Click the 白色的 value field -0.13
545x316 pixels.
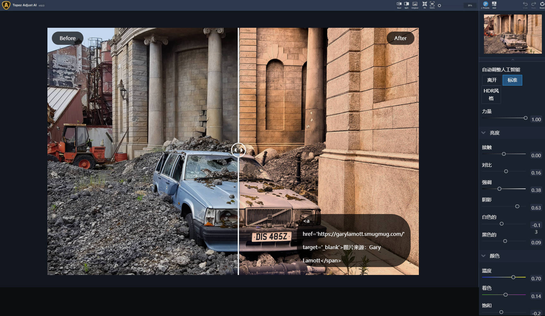(x=536, y=229)
